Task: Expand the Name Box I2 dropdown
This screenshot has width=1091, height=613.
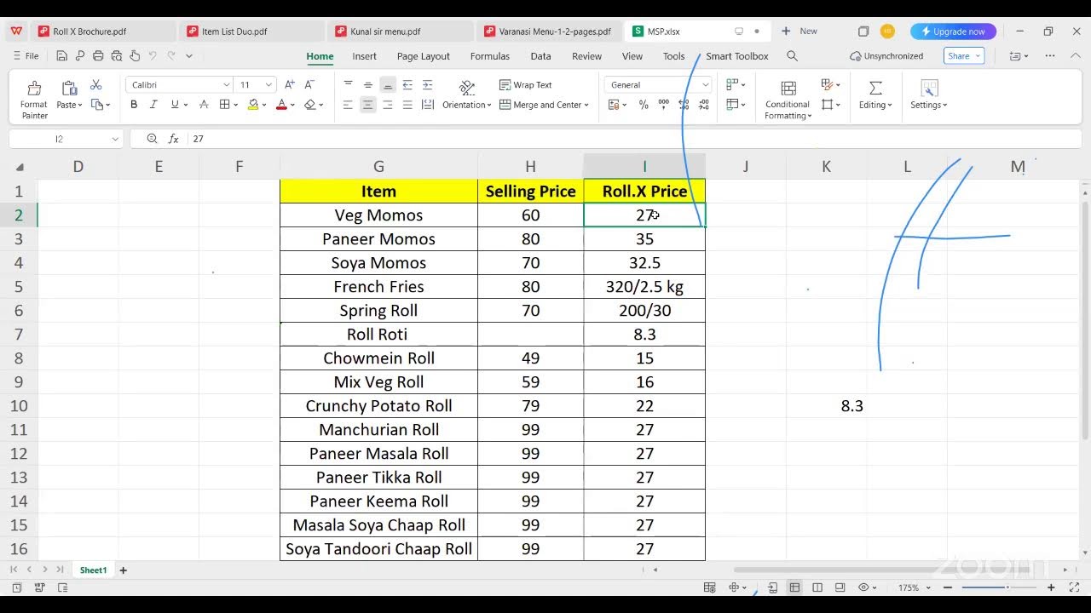Action: [x=115, y=139]
